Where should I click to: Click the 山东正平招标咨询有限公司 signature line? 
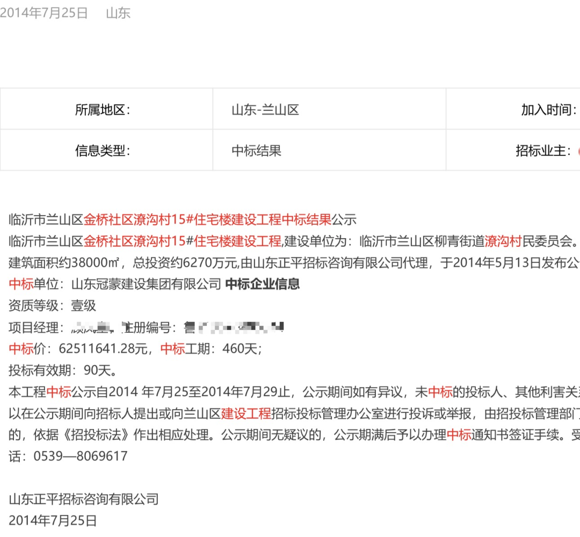(x=84, y=499)
